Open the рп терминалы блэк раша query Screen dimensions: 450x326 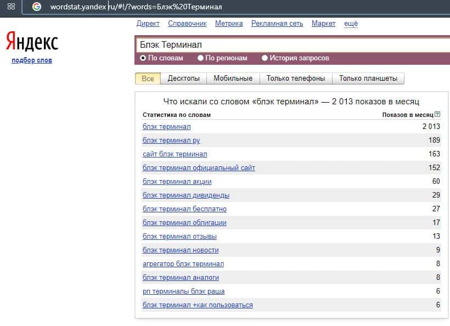click(183, 291)
